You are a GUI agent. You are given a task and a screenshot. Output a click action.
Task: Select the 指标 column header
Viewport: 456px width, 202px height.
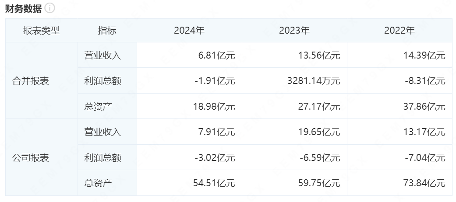(x=107, y=31)
